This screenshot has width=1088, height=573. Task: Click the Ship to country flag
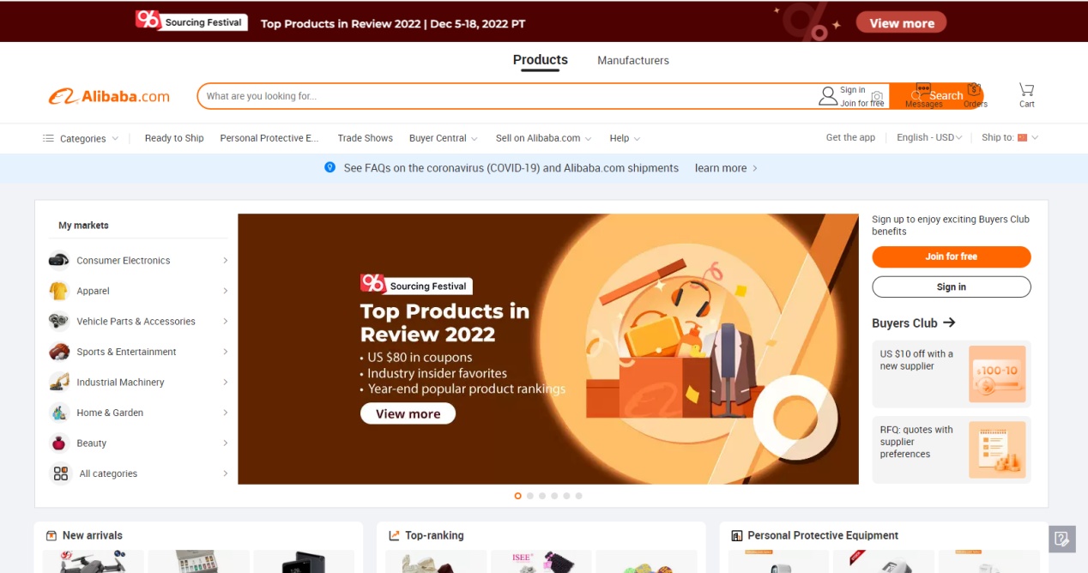(x=1022, y=138)
